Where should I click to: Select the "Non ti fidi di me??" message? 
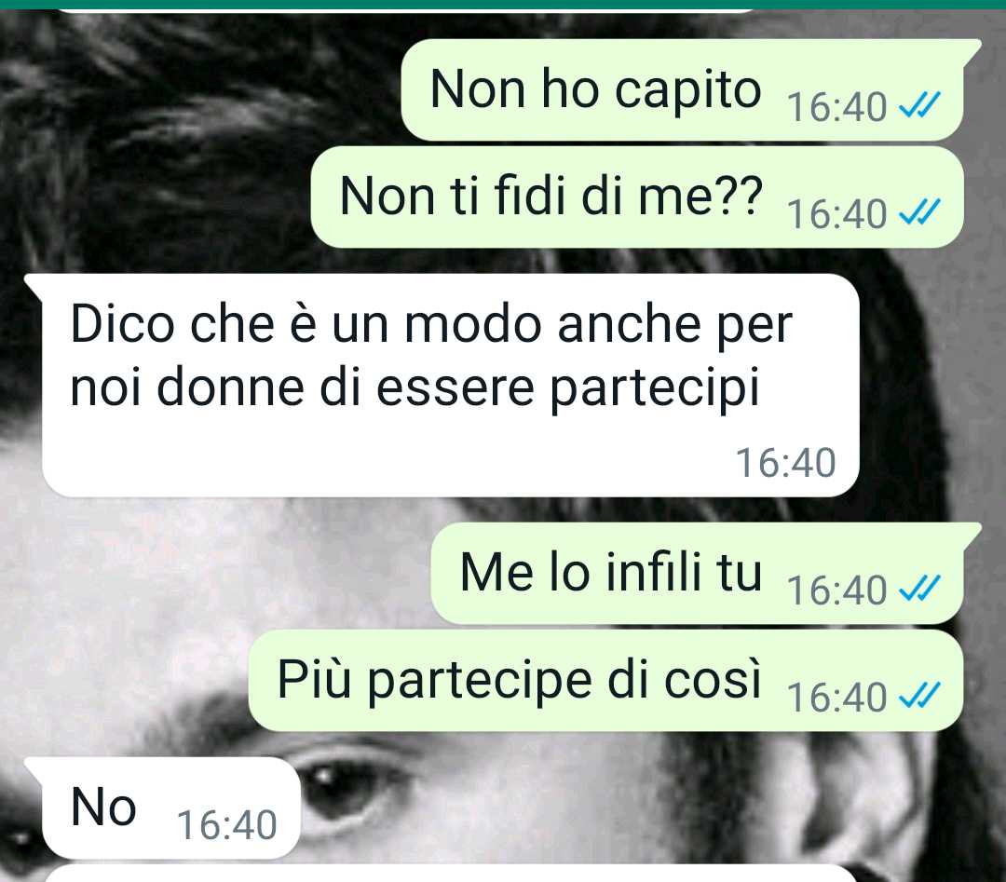(637, 197)
